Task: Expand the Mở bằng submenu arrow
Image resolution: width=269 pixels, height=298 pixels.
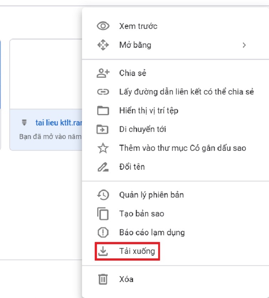Action: [244, 45]
